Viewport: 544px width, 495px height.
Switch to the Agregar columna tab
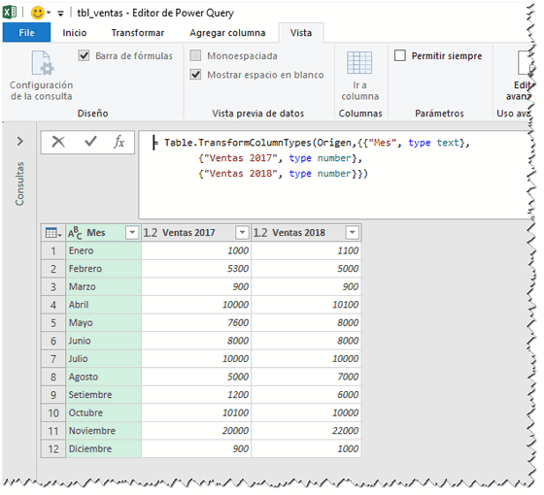227,33
